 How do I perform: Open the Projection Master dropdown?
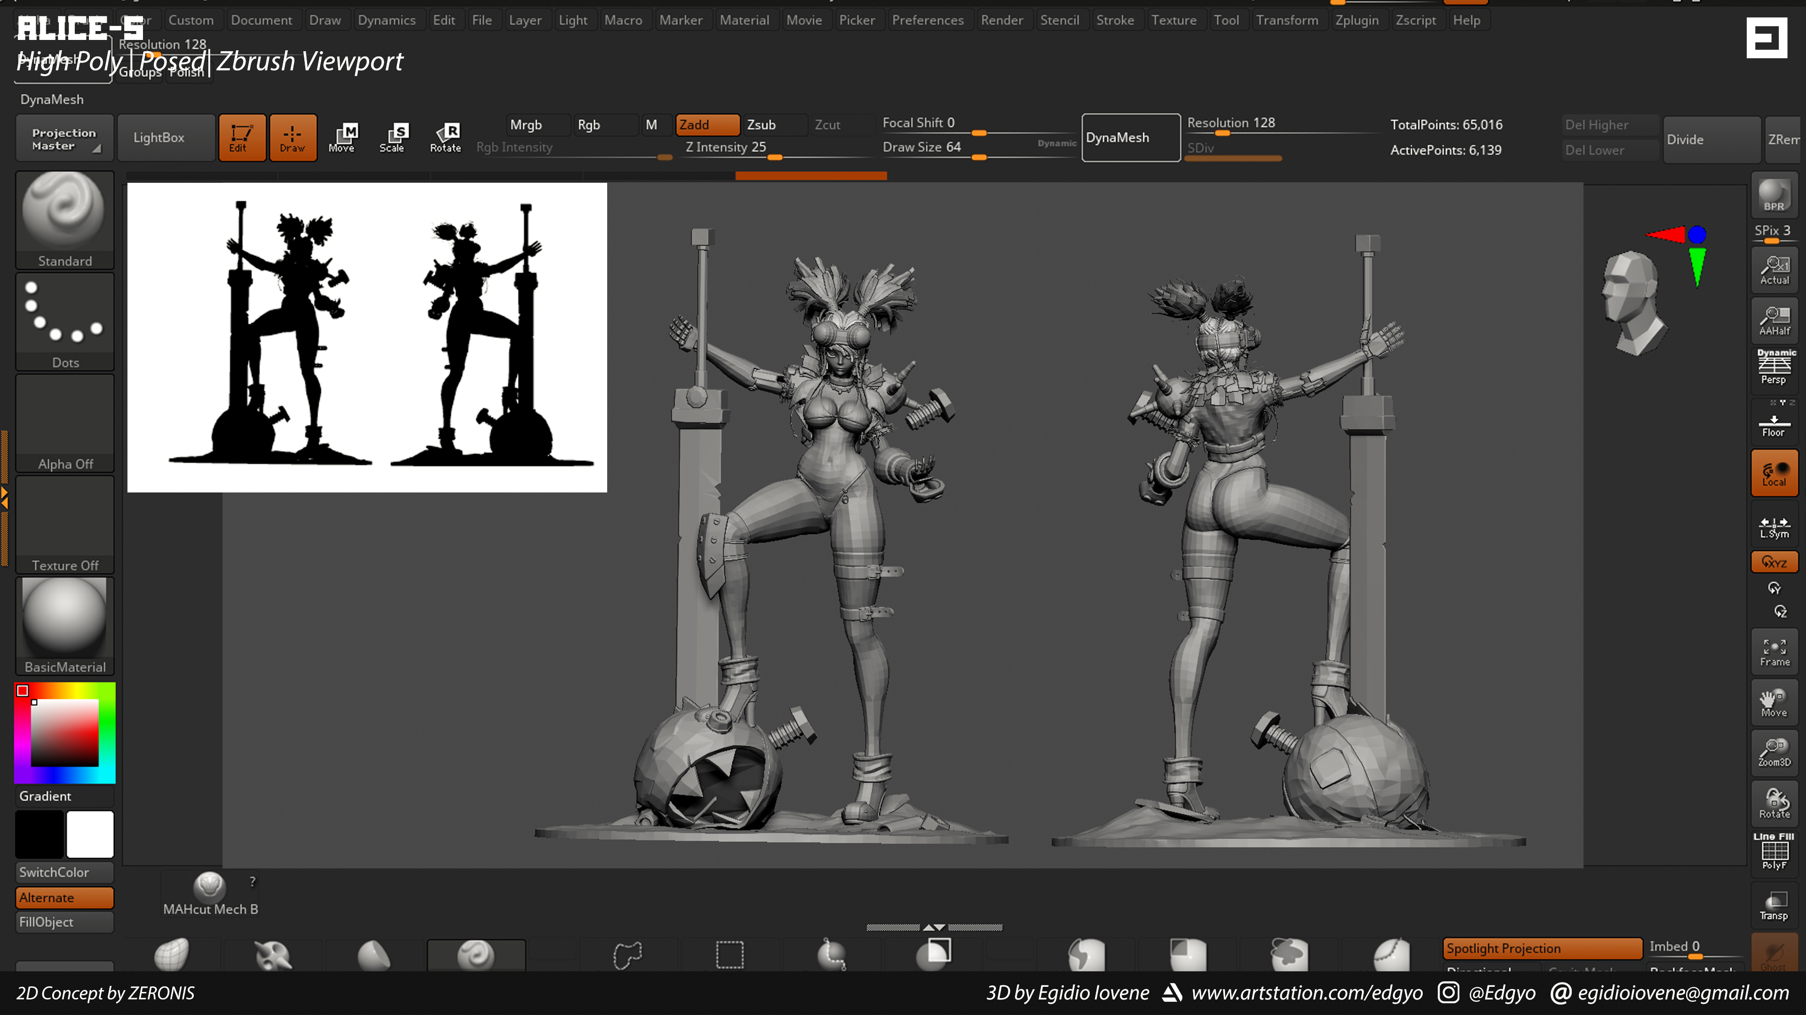pos(64,139)
